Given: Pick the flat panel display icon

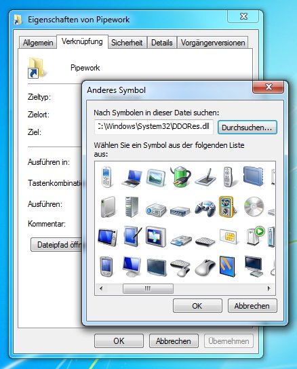Looking at the screenshot, I should (156, 267).
